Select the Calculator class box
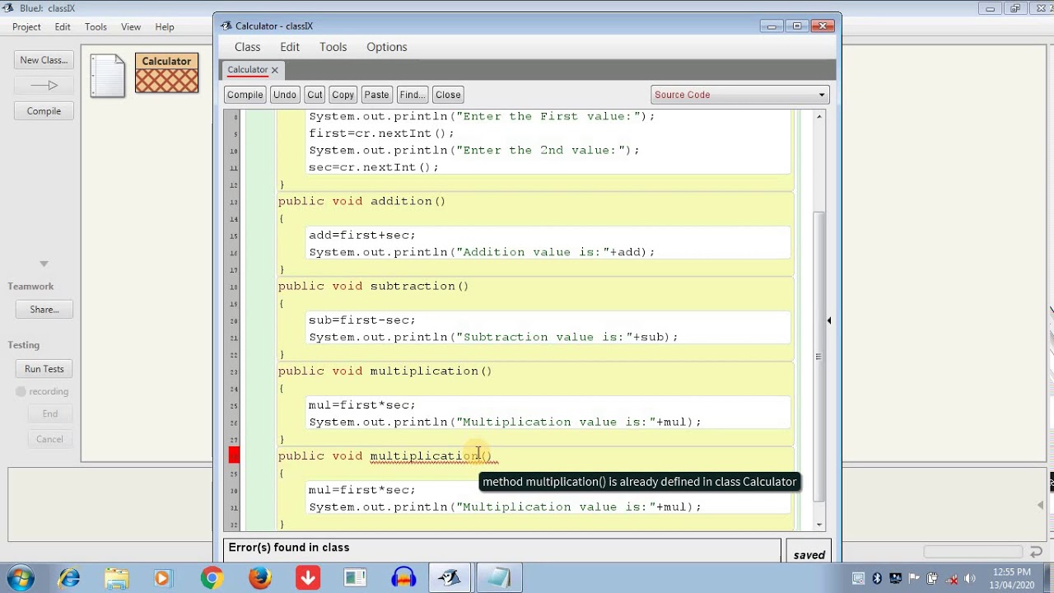The width and height of the screenshot is (1054, 593). pyautogui.click(x=166, y=72)
